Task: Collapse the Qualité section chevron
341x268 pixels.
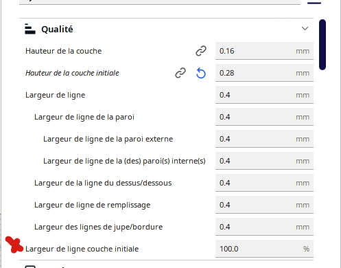Action: [x=305, y=29]
